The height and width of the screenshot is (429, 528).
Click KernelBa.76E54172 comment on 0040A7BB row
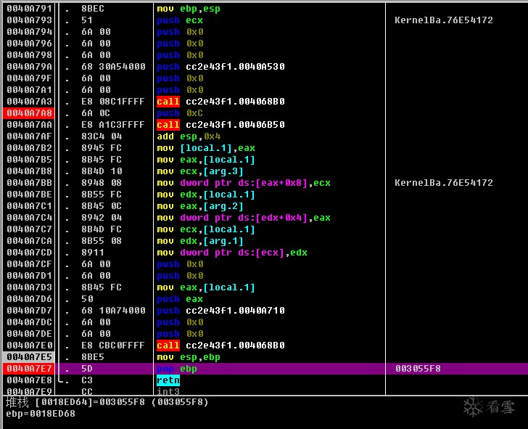point(444,183)
